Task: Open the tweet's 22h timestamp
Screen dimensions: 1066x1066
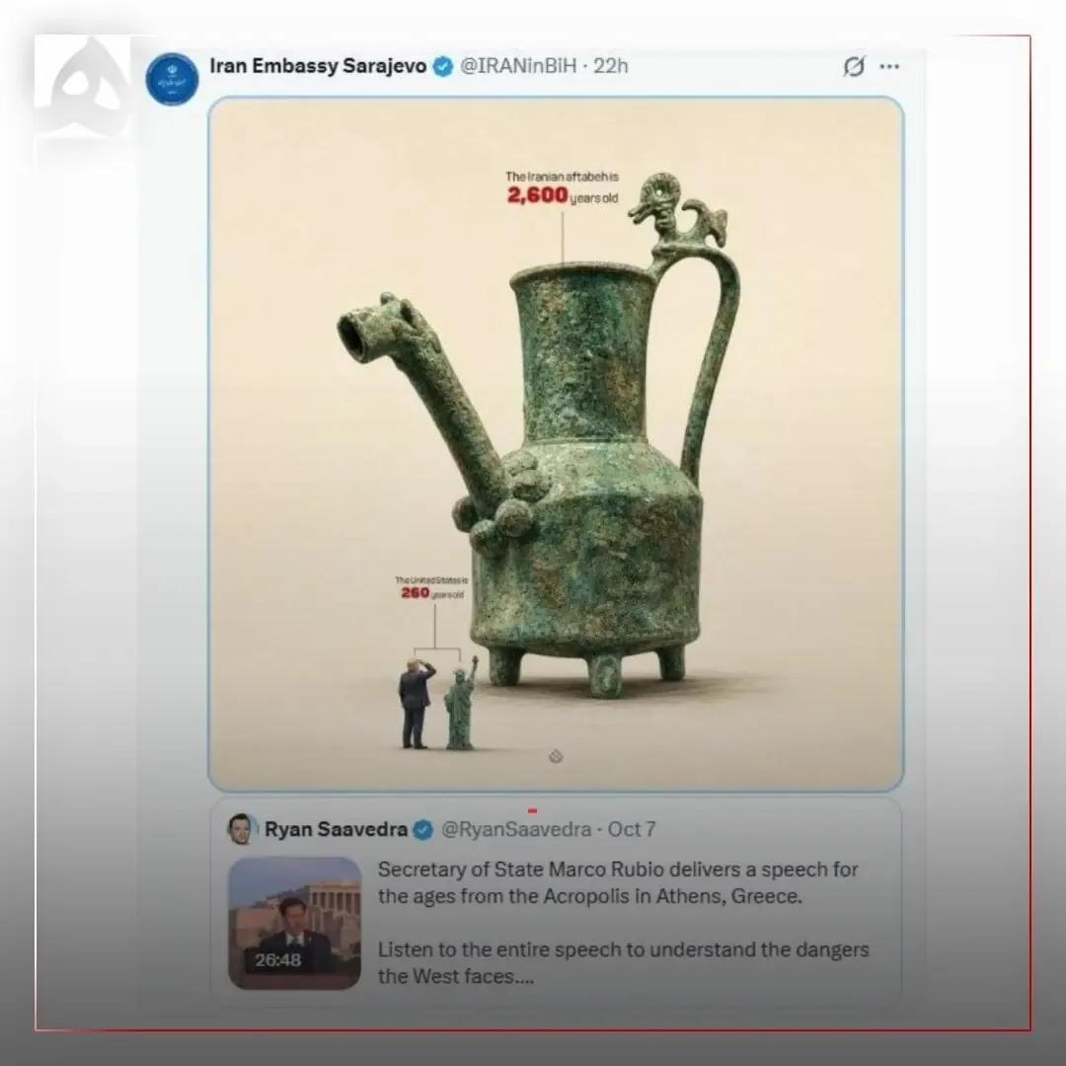Action: tap(611, 66)
